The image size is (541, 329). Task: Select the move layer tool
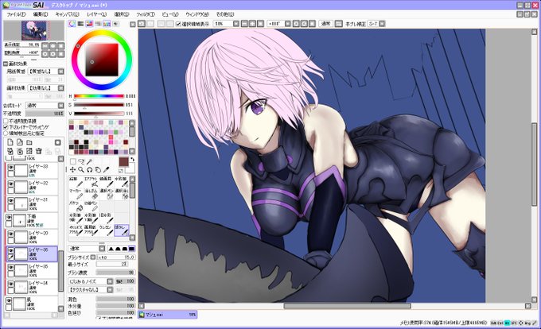pos(73,169)
